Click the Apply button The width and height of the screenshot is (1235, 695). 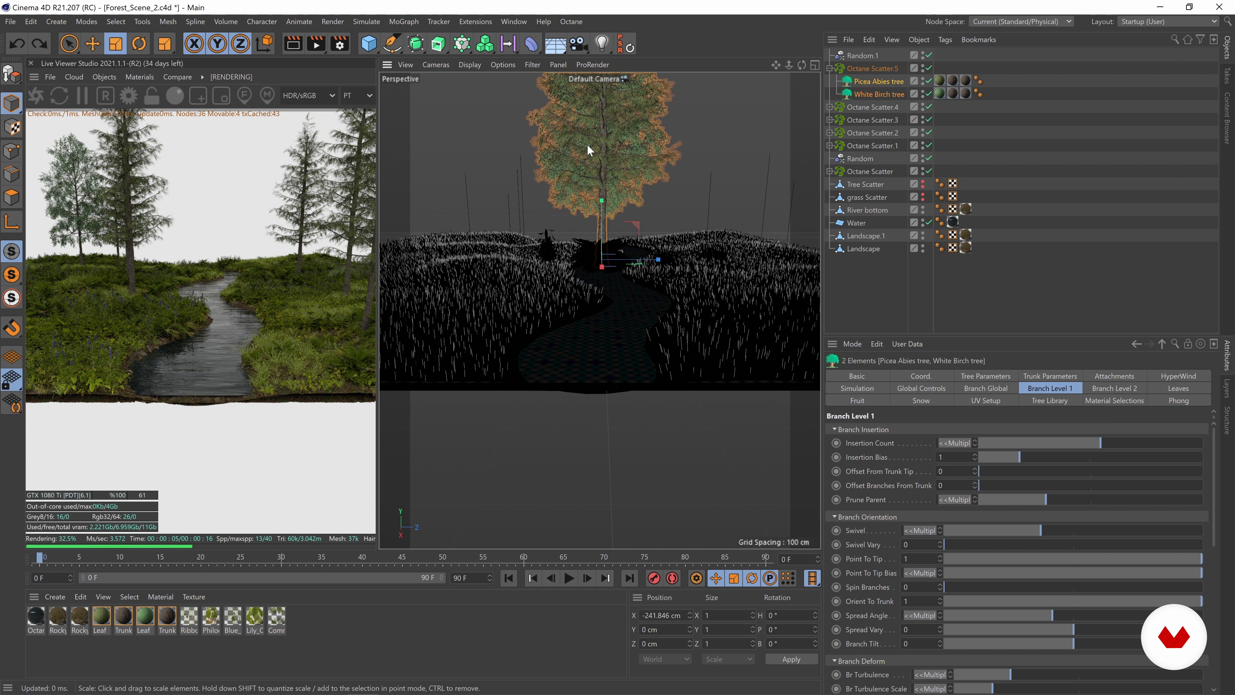tap(791, 659)
